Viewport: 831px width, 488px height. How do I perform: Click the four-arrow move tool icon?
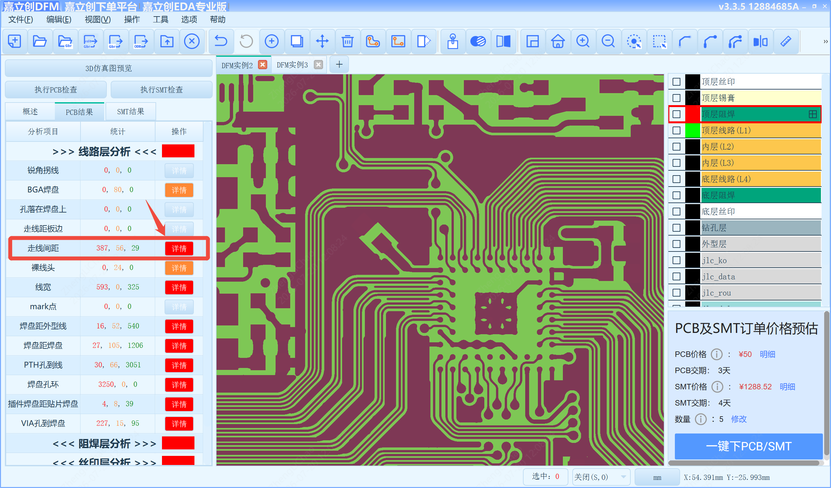point(322,42)
